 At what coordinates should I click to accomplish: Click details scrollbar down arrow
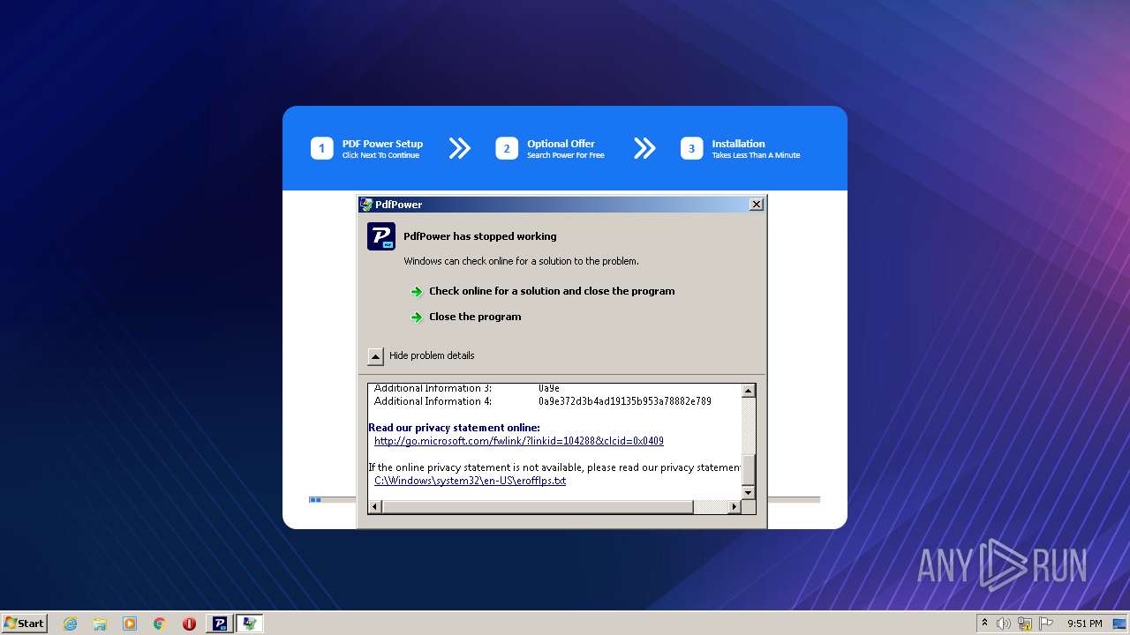tap(748, 492)
